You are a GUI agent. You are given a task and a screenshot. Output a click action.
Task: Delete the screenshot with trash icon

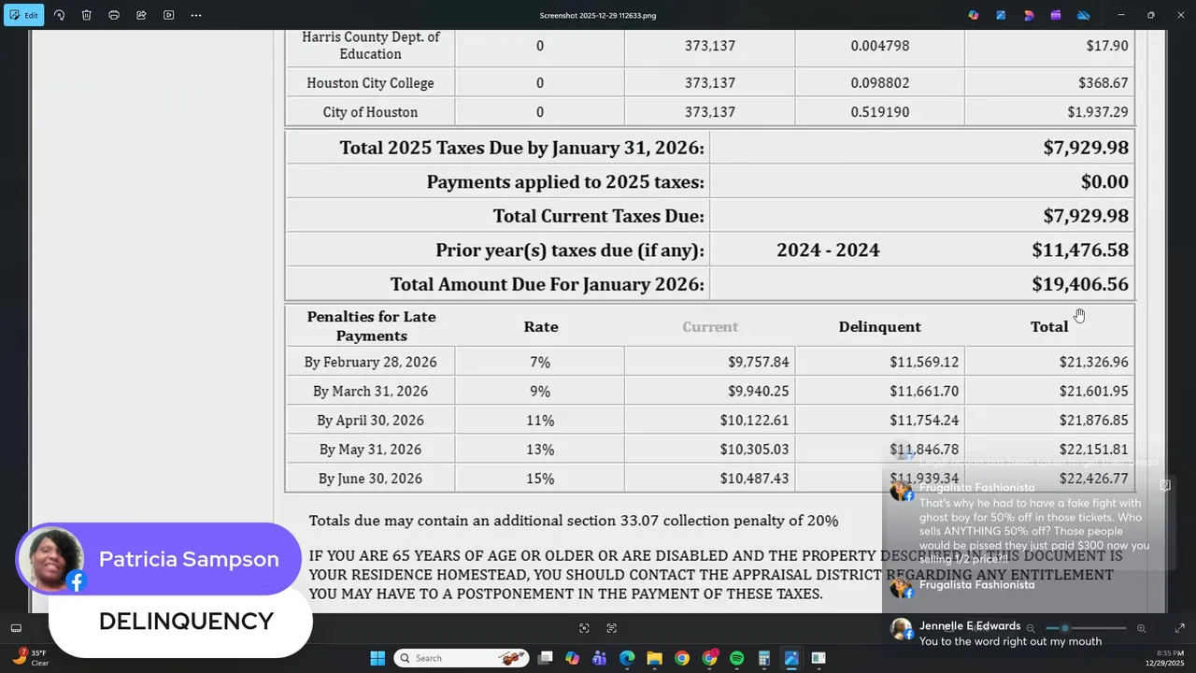pyautogui.click(x=86, y=15)
